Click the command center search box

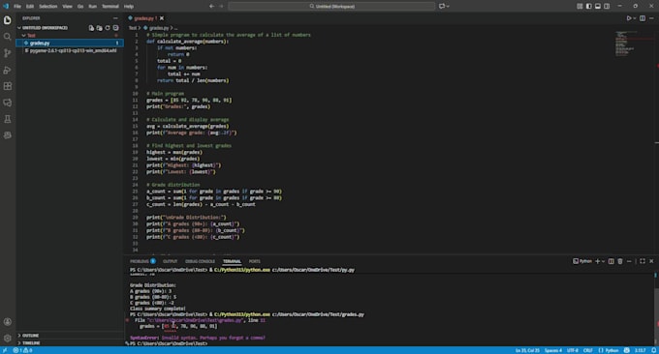coord(331,7)
